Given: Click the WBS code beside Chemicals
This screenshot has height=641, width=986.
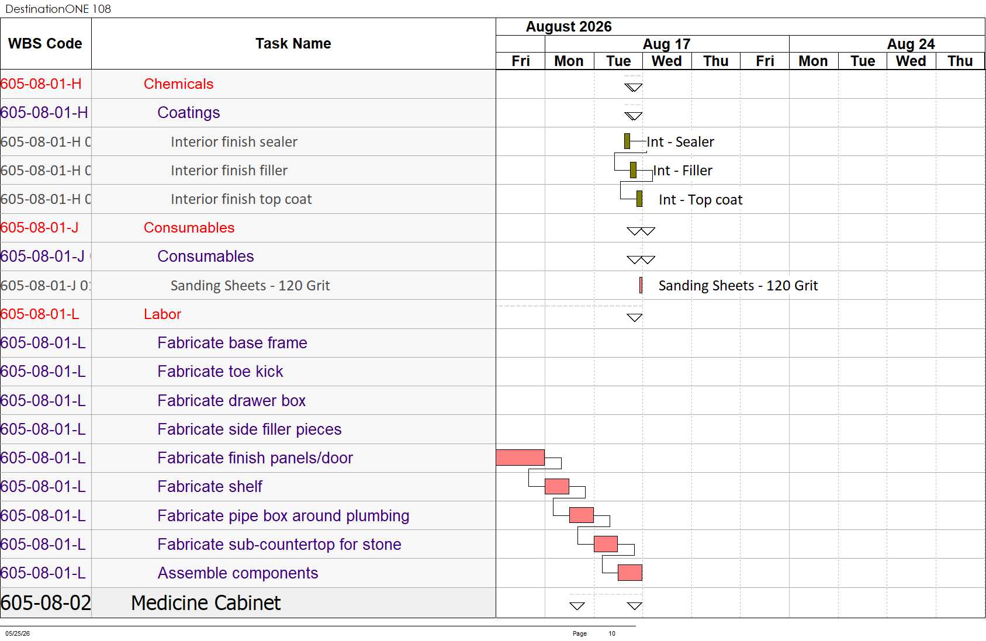Looking at the screenshot, I should click(41, 84).
